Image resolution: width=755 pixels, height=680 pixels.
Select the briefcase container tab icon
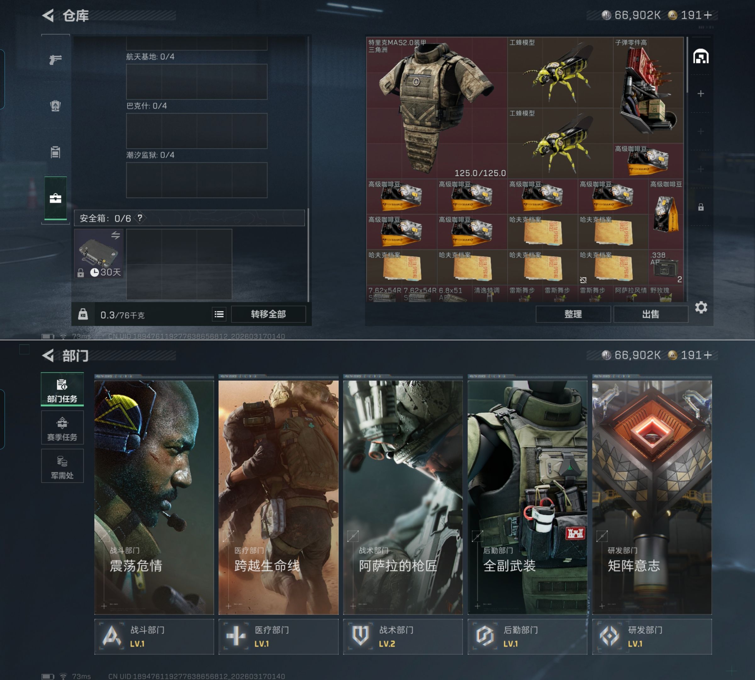click(55, 198)
